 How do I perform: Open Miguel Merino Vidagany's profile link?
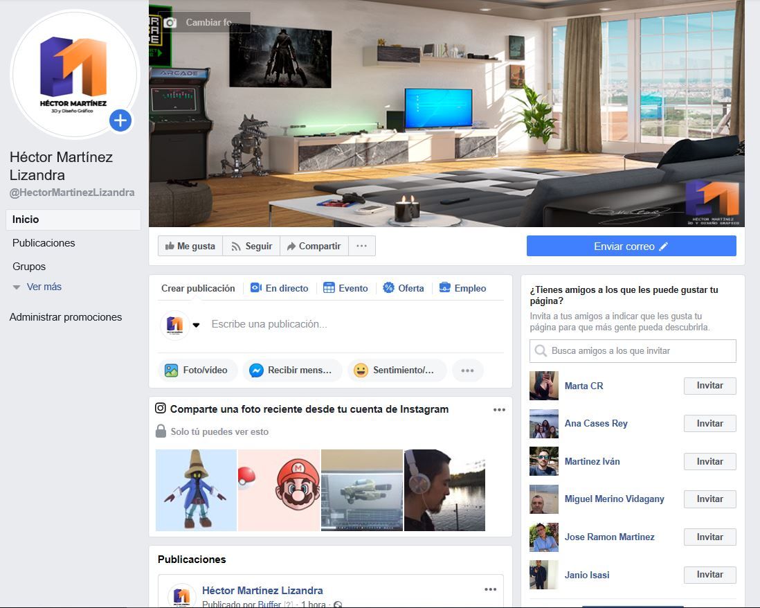pyautogui.click(x=614, y=499)
